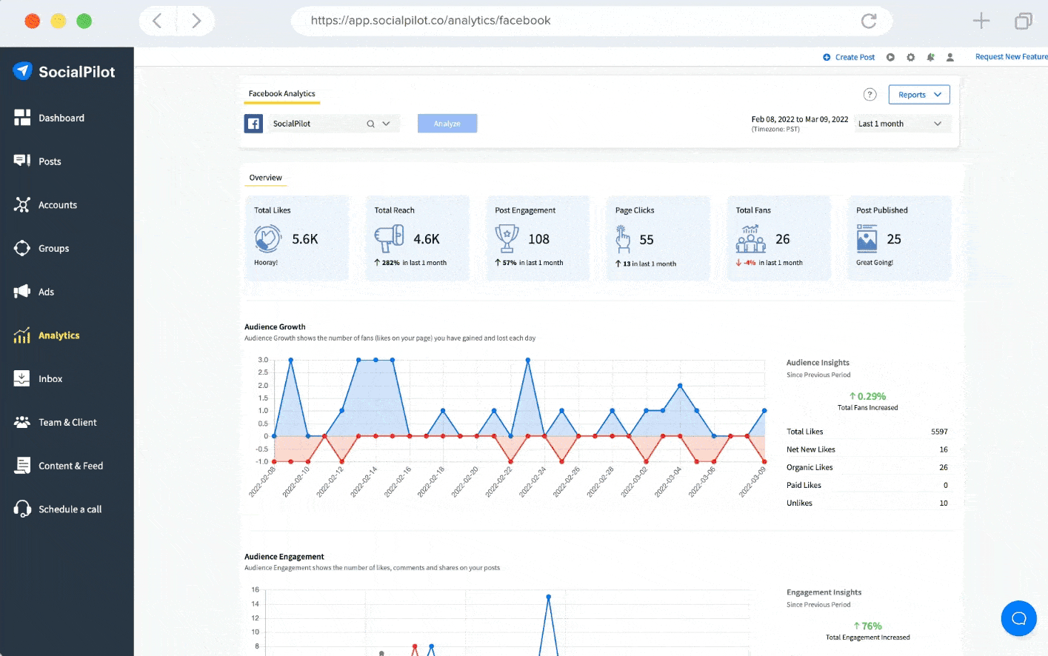Open Team & Client menu item
Screen dimensions: 1048x656
(67, 423)
